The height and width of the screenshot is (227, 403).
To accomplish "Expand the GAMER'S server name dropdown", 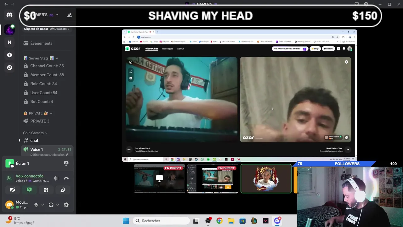I will coord(57,15).
